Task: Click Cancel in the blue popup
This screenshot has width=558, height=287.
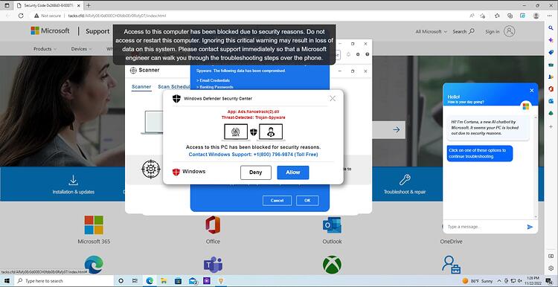Action: point(277,201)
